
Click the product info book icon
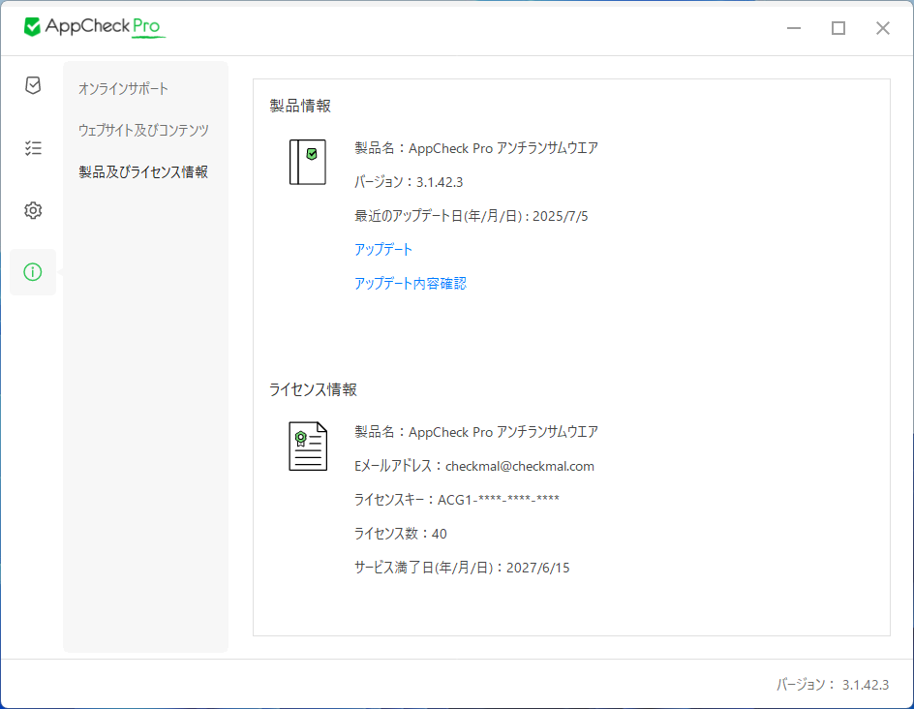(307, 162)
